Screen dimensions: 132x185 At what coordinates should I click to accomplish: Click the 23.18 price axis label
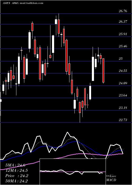[123, 108]
